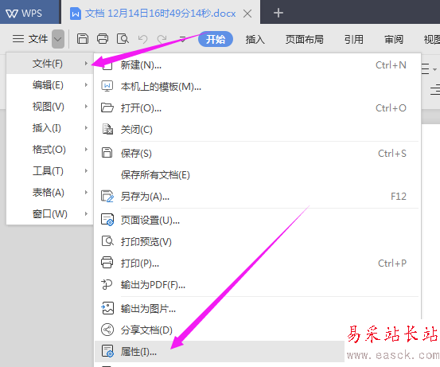The height and width of the screenshot is (367, 440).
Task: Choose 另存为(A)... menu entry
Action: tap(258, 197)
